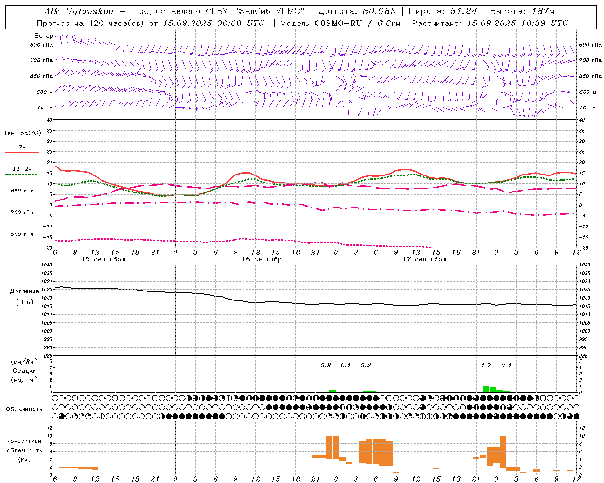Screen dimensions: 604x483
Task: Click the 16 сентября date label
Action: pos(264,259)
